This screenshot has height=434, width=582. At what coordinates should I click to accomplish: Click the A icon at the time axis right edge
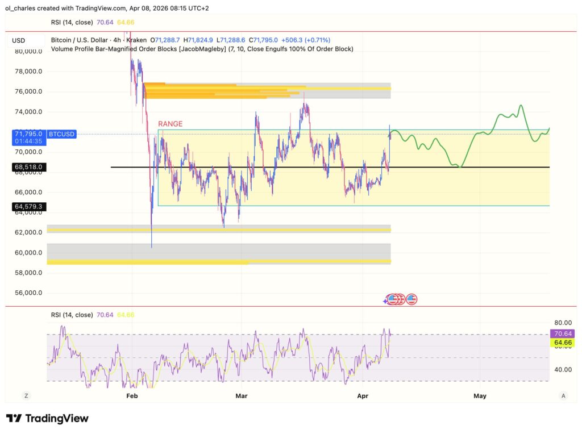563,395
